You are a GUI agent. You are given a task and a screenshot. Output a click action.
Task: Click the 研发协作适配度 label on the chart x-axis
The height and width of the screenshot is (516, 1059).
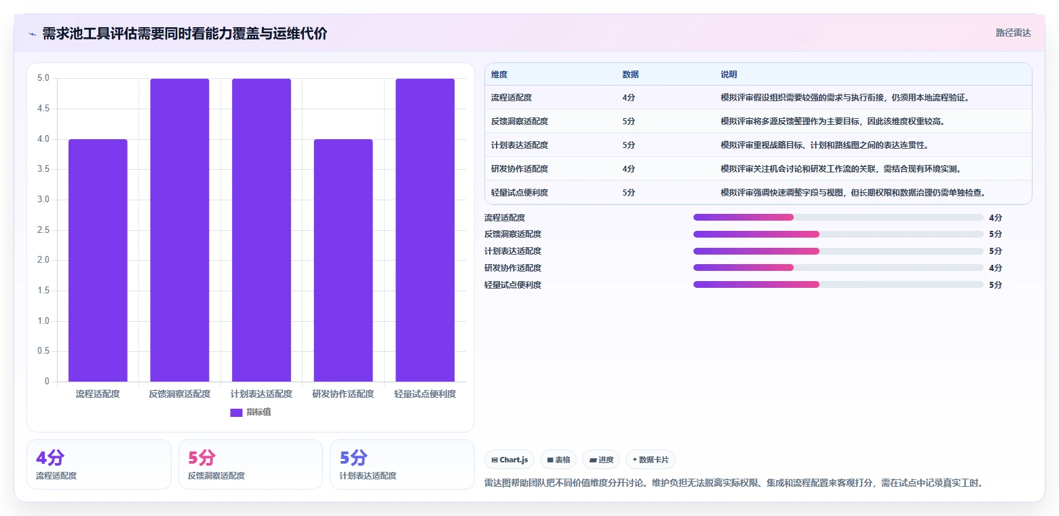coord(343,394)
